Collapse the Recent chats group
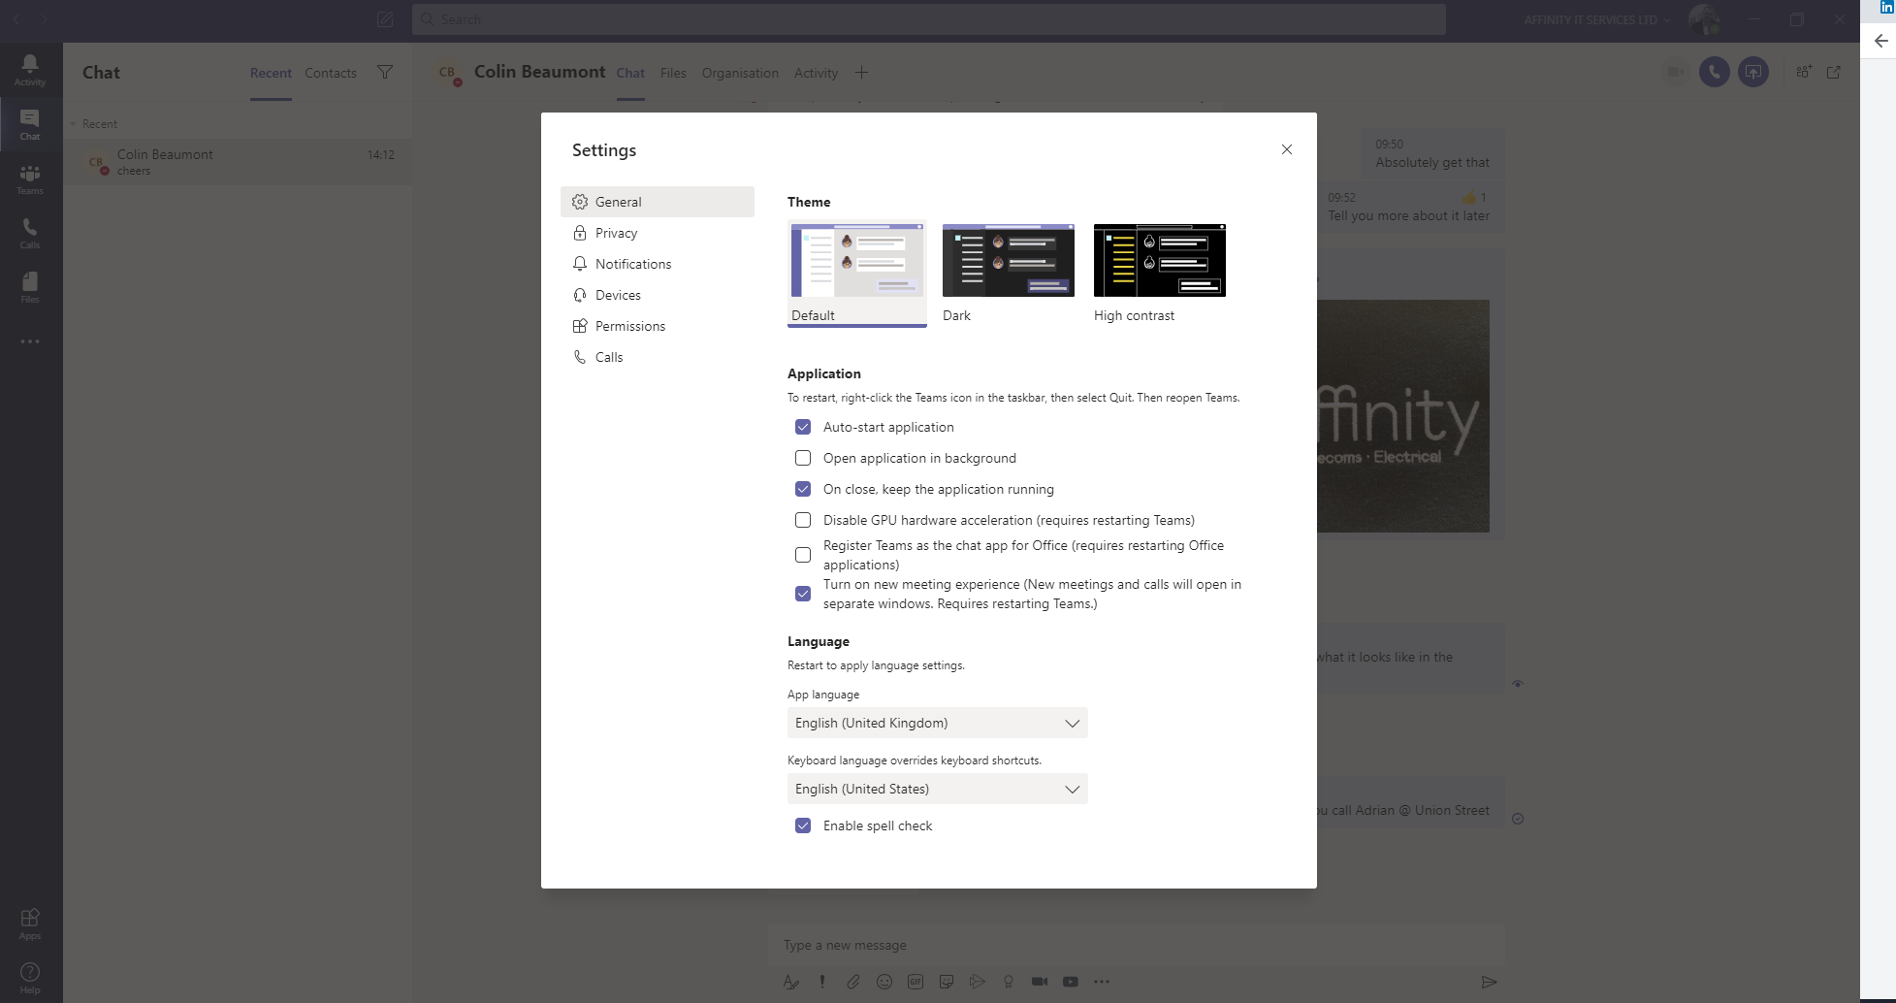 pos(73,124)
